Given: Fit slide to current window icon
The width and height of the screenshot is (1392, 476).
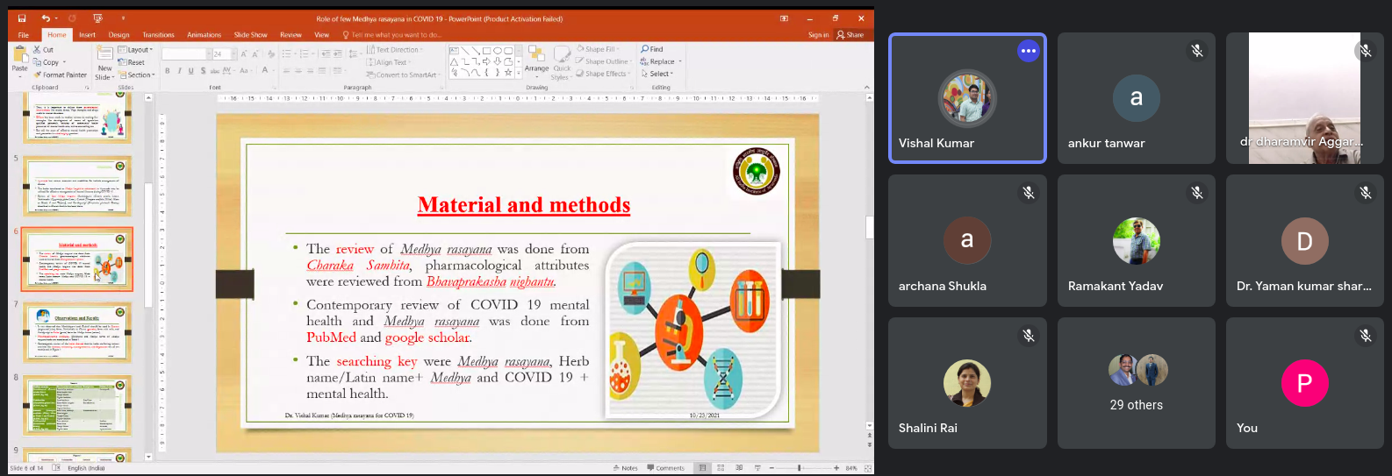Looking at the screenshot, I should 867,468.
